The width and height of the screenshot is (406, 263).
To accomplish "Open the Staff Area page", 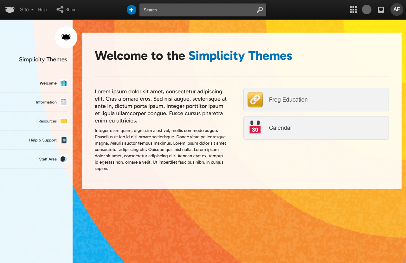I will [x=48, y=159].
